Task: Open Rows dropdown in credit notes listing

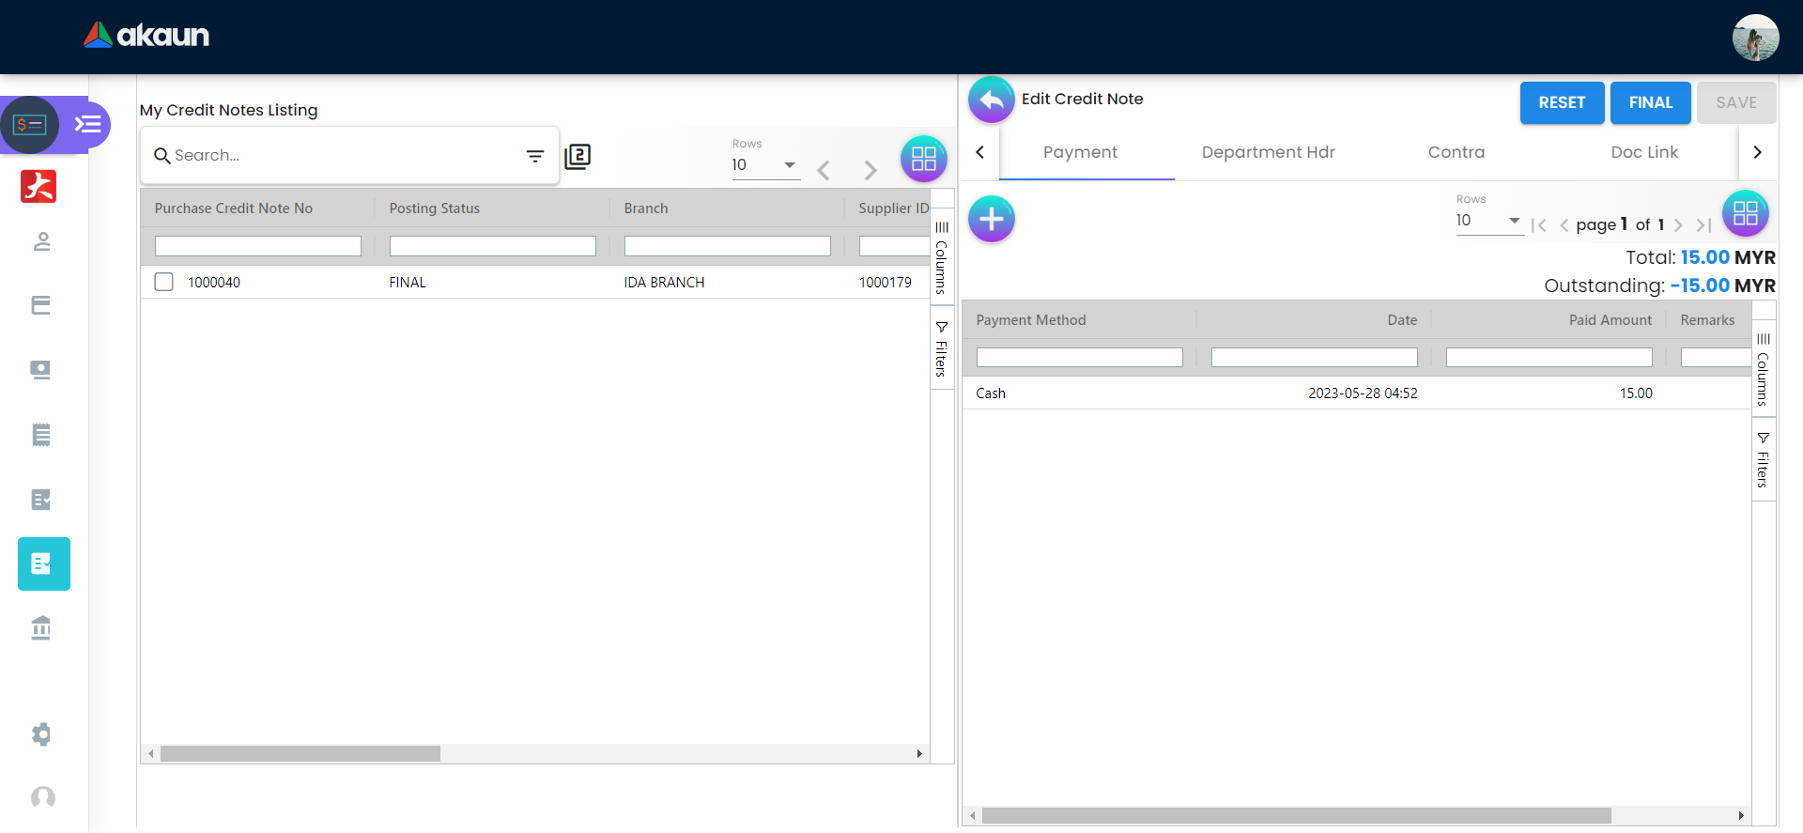Action: (x=765, y=165)
